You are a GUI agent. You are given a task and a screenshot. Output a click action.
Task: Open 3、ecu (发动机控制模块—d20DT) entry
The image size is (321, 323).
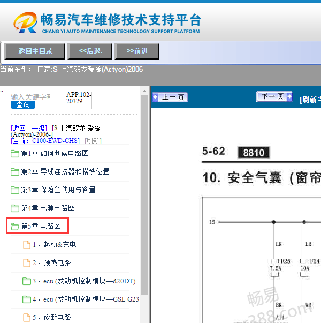coord(84,281)
